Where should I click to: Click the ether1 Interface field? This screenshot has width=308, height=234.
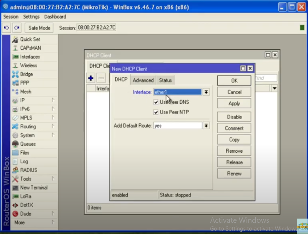click(x=178, y=92)
